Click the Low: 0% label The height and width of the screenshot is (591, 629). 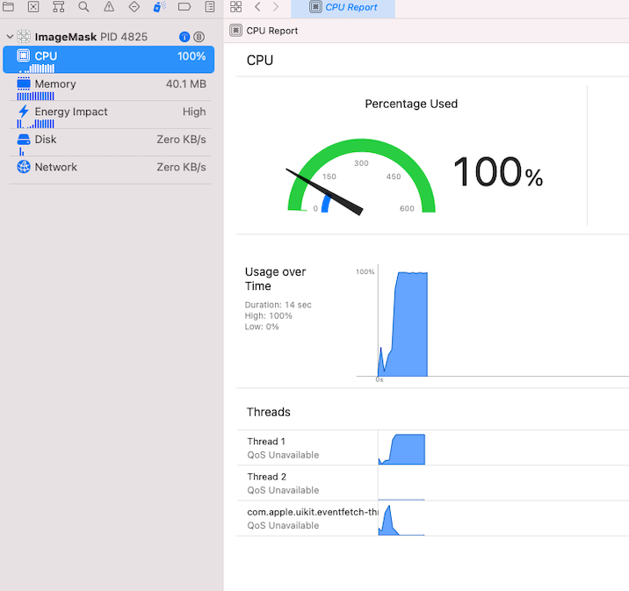pyautogui.click(x=262, y=327)
